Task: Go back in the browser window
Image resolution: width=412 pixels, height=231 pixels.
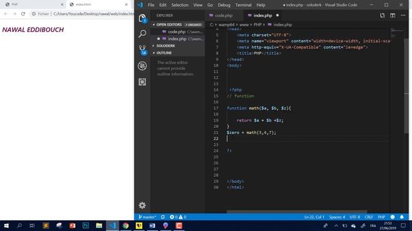Action: [x=6, y=13]
